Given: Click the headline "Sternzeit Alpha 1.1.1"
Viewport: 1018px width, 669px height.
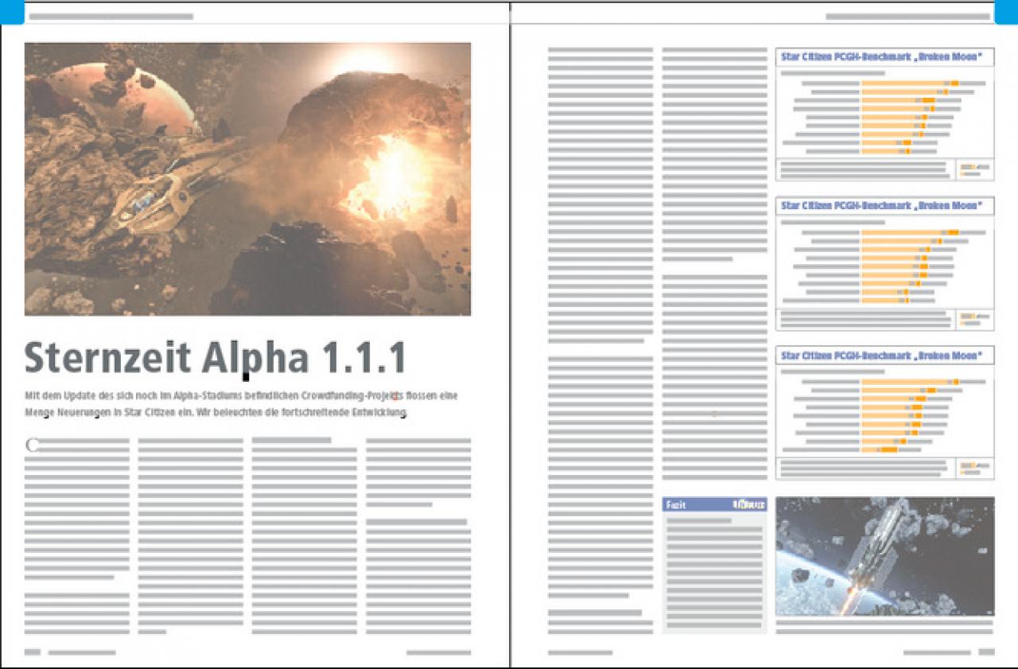Looking at the screenshot, I should coord(216,358).
